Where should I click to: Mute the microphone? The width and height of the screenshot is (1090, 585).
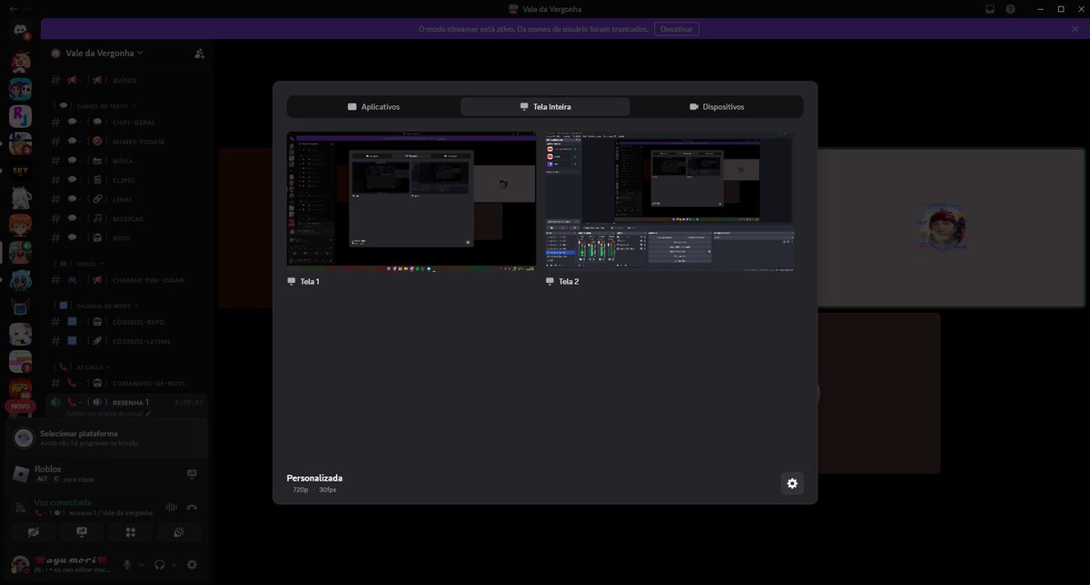click(127, 564)
